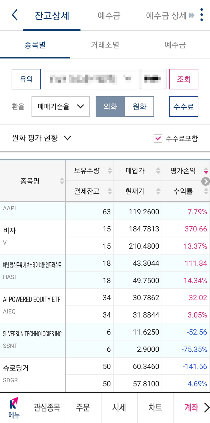Viewport: 210px width, 423px height.
Task: Tap the gray circle arrow beside 평가손익
Action: [x=205, y=181]
